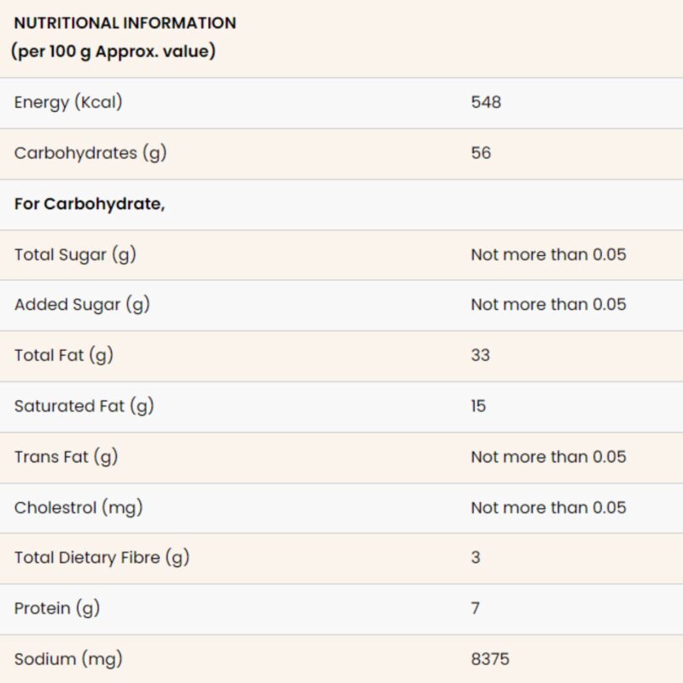Click the Total Sugar (g) label

(x=75, y=254)
